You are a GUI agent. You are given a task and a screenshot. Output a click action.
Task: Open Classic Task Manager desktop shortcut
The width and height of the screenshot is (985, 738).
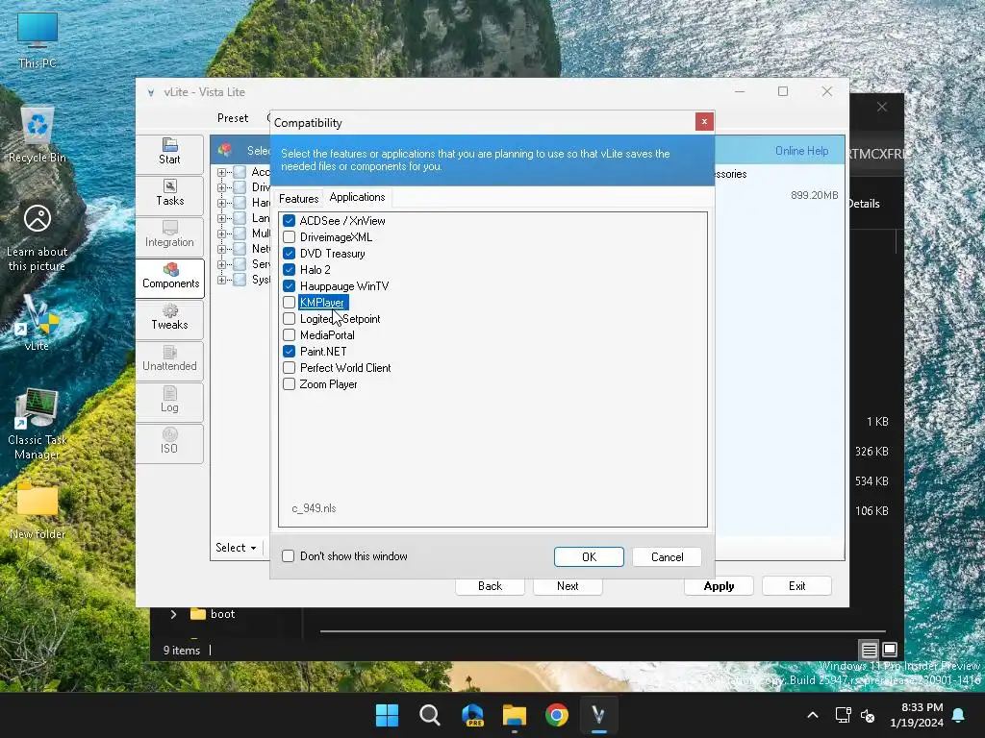[x=38, y=424]
